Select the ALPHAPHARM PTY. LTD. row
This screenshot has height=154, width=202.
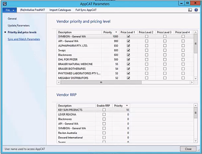coord(125,46)
